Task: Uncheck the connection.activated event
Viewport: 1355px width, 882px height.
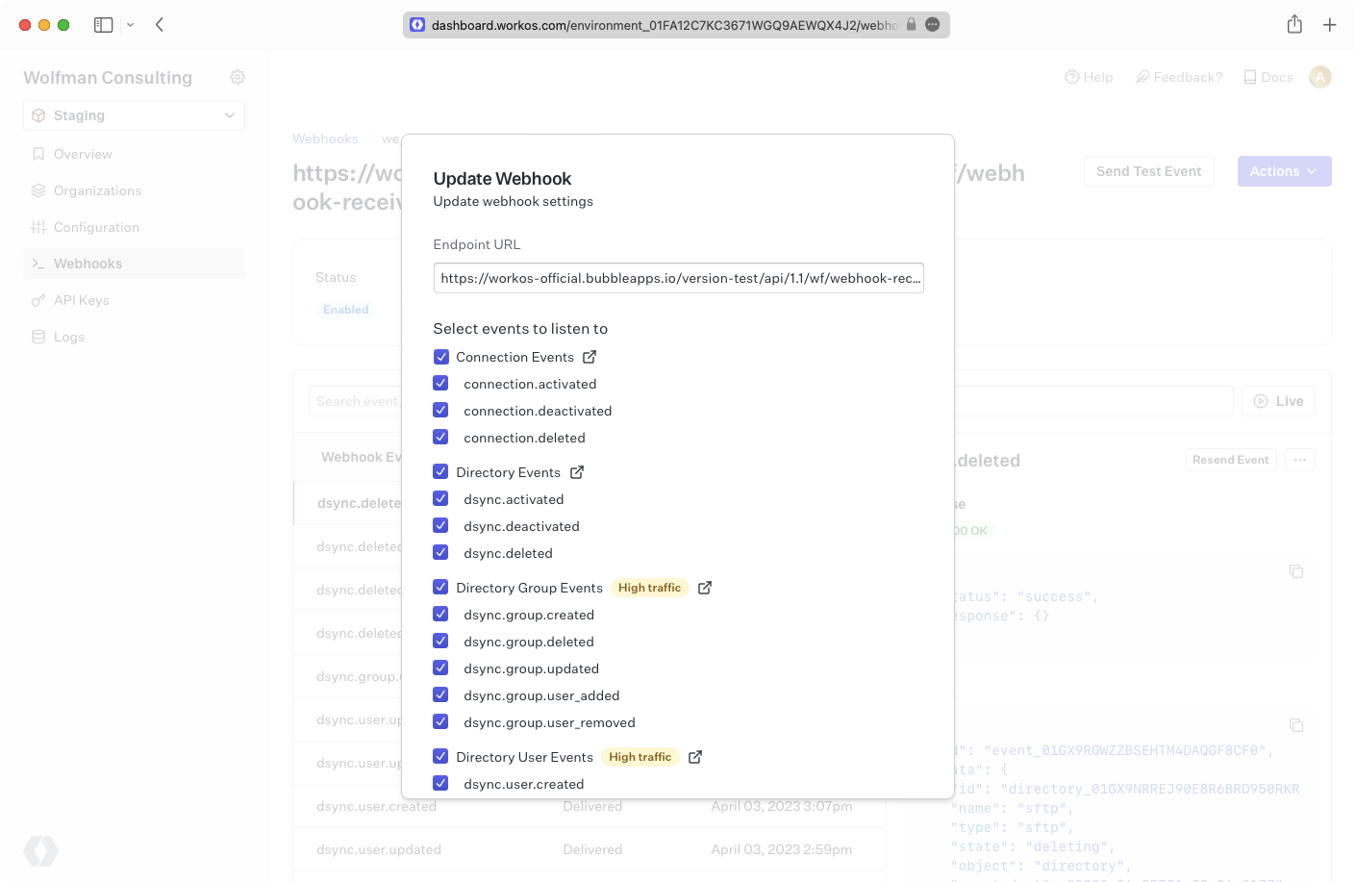Action: 440,383
